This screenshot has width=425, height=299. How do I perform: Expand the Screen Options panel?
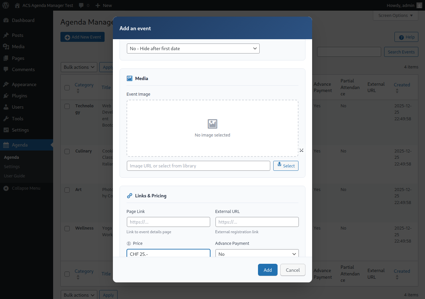coord(395,15)
